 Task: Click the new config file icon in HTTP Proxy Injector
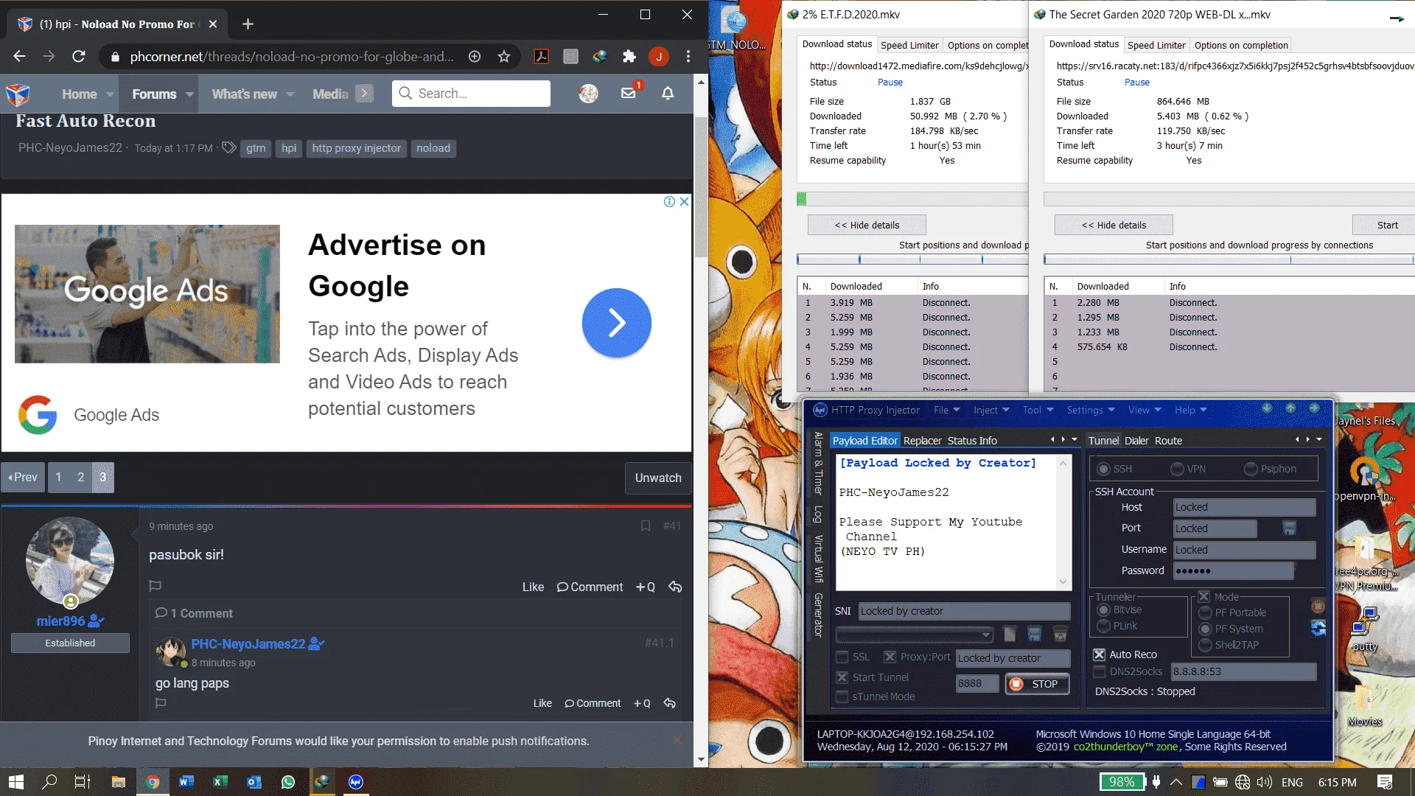1010,634
